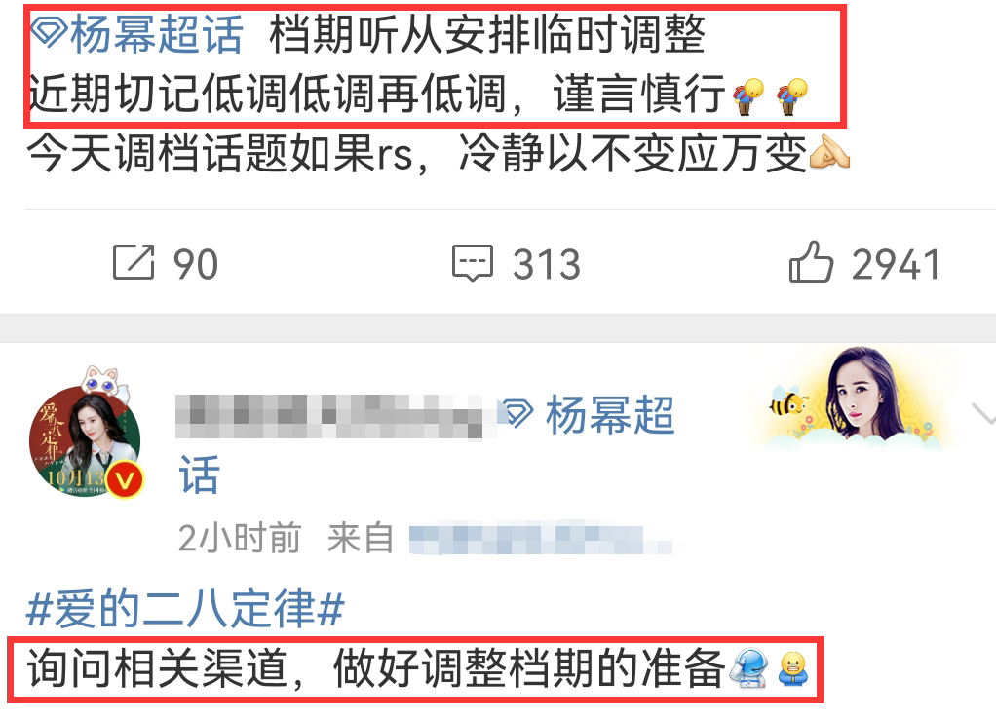Like the post with thumbs-up icon

coord(811,261)
